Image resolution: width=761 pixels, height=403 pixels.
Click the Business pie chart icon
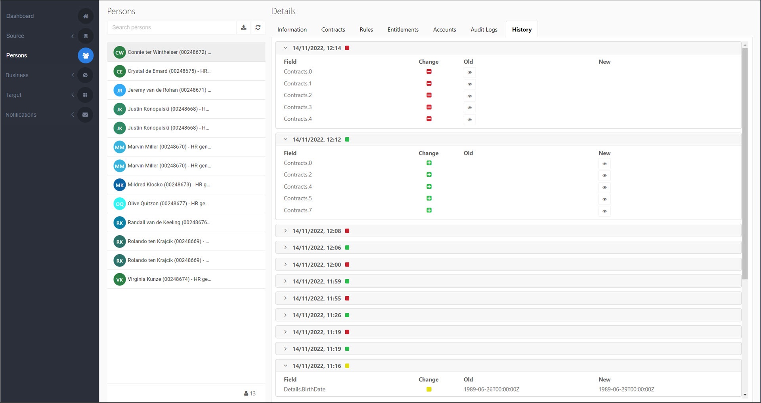click(85, 75)
